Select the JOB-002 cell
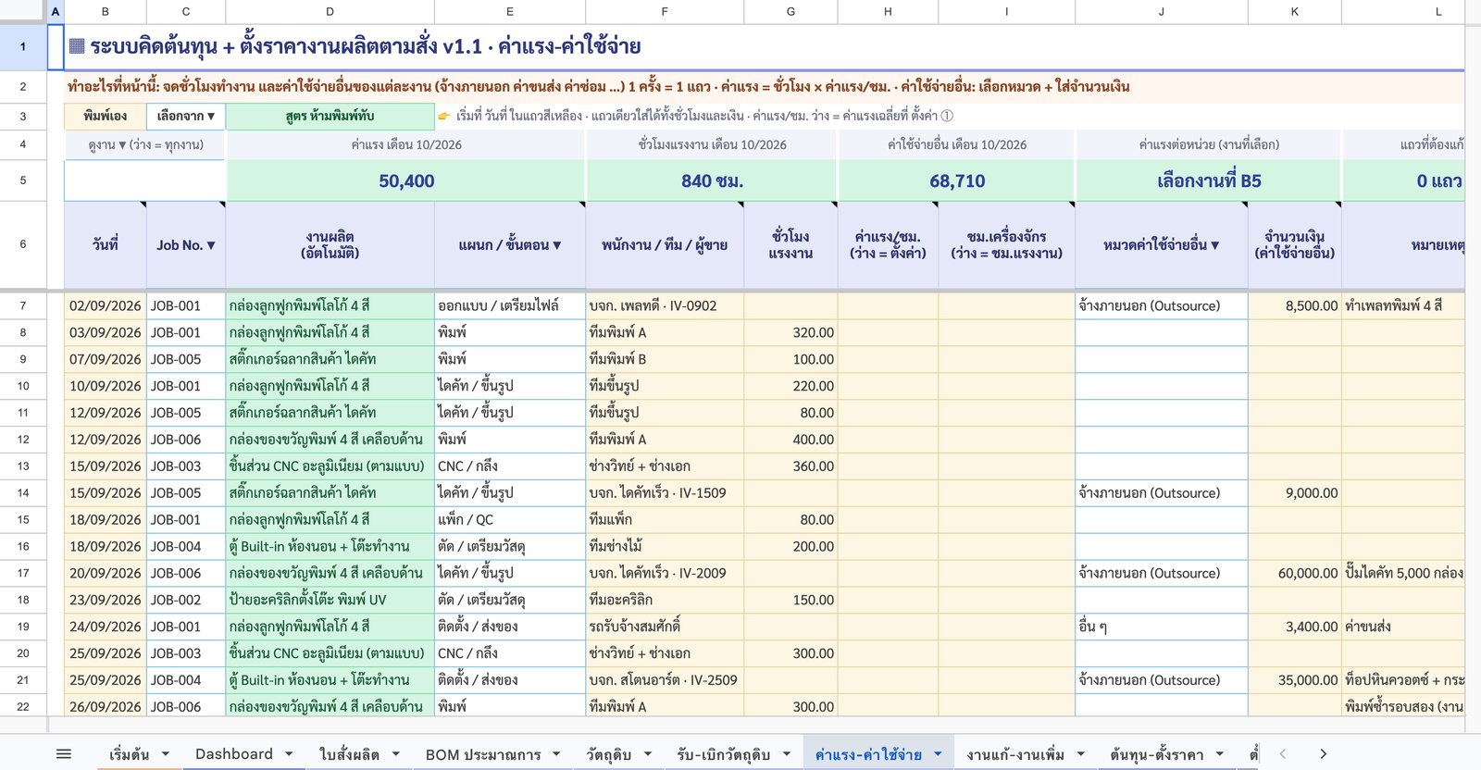This screenshot has width=1481, height=770. (186, 600)
